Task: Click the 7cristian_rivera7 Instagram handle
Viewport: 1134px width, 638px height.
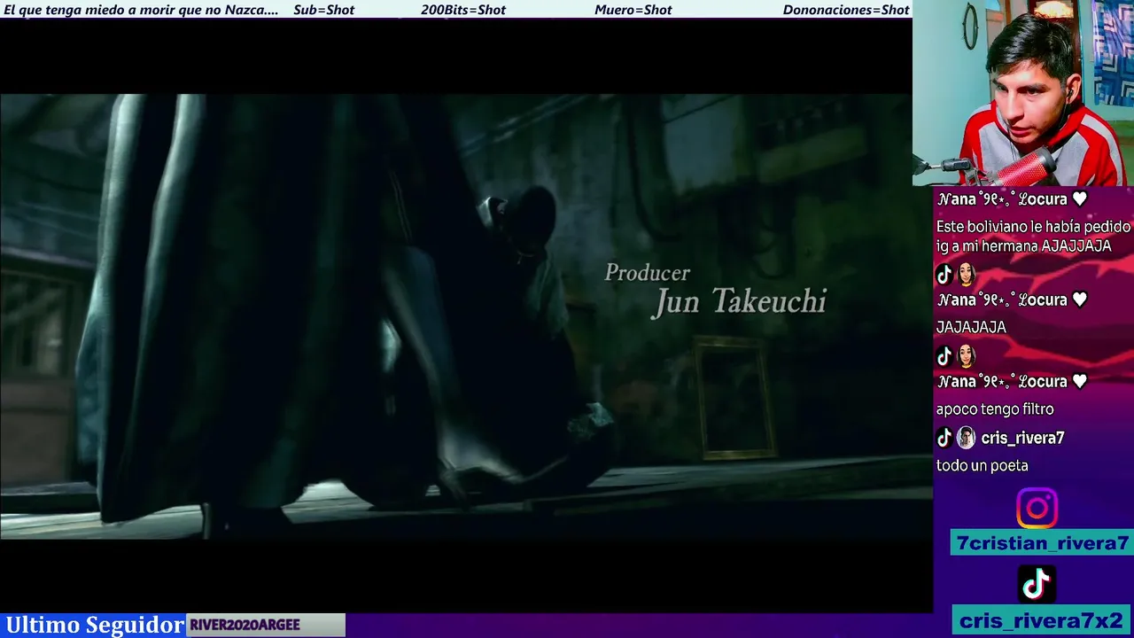Action: tap(1042, 543)
